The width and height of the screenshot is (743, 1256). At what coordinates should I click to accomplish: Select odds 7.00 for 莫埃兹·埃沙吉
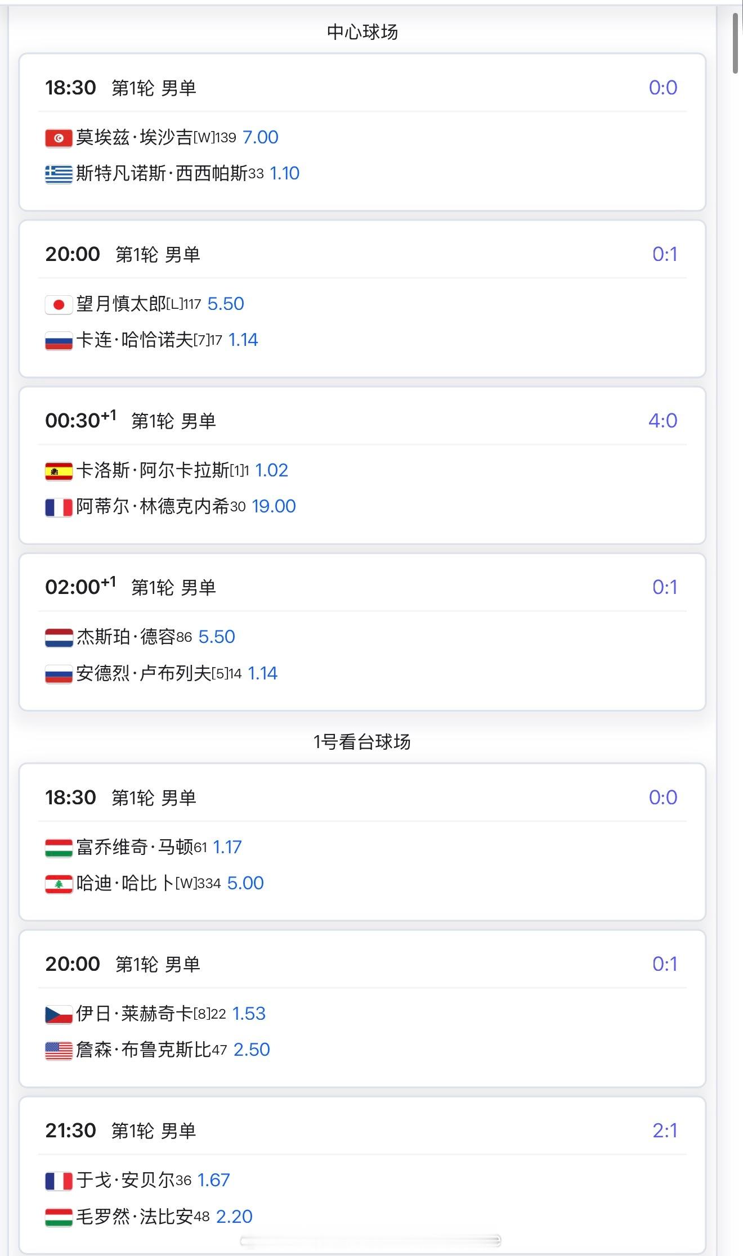[260, 137]
